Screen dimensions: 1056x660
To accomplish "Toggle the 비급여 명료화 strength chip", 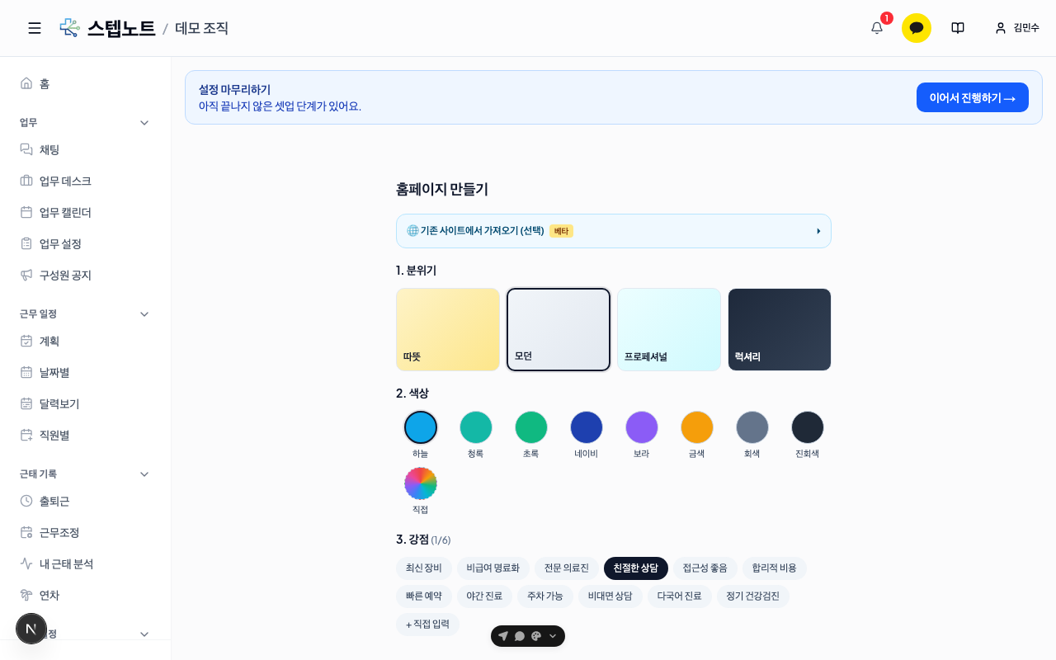I will (x=493, y=568).
